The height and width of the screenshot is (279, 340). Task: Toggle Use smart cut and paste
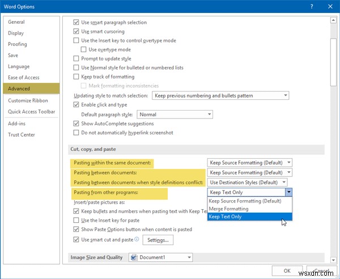click(76, 239)
